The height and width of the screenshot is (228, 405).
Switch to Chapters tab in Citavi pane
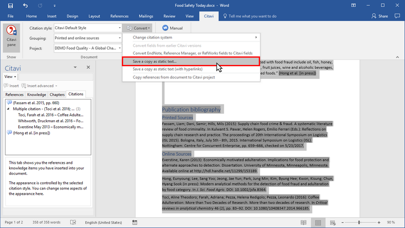pyautogui.click(x=57, y=95)
